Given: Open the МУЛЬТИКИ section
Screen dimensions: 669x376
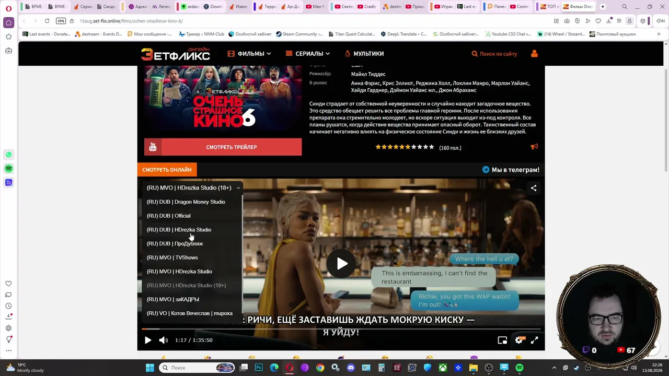Looking at the screenshot, I should [364, 53].
